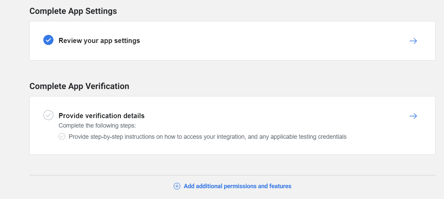This screenshot has width=444, height=199.
Task: Click the "Provide step-by-step instructions" step text
Action: (169, 137)
